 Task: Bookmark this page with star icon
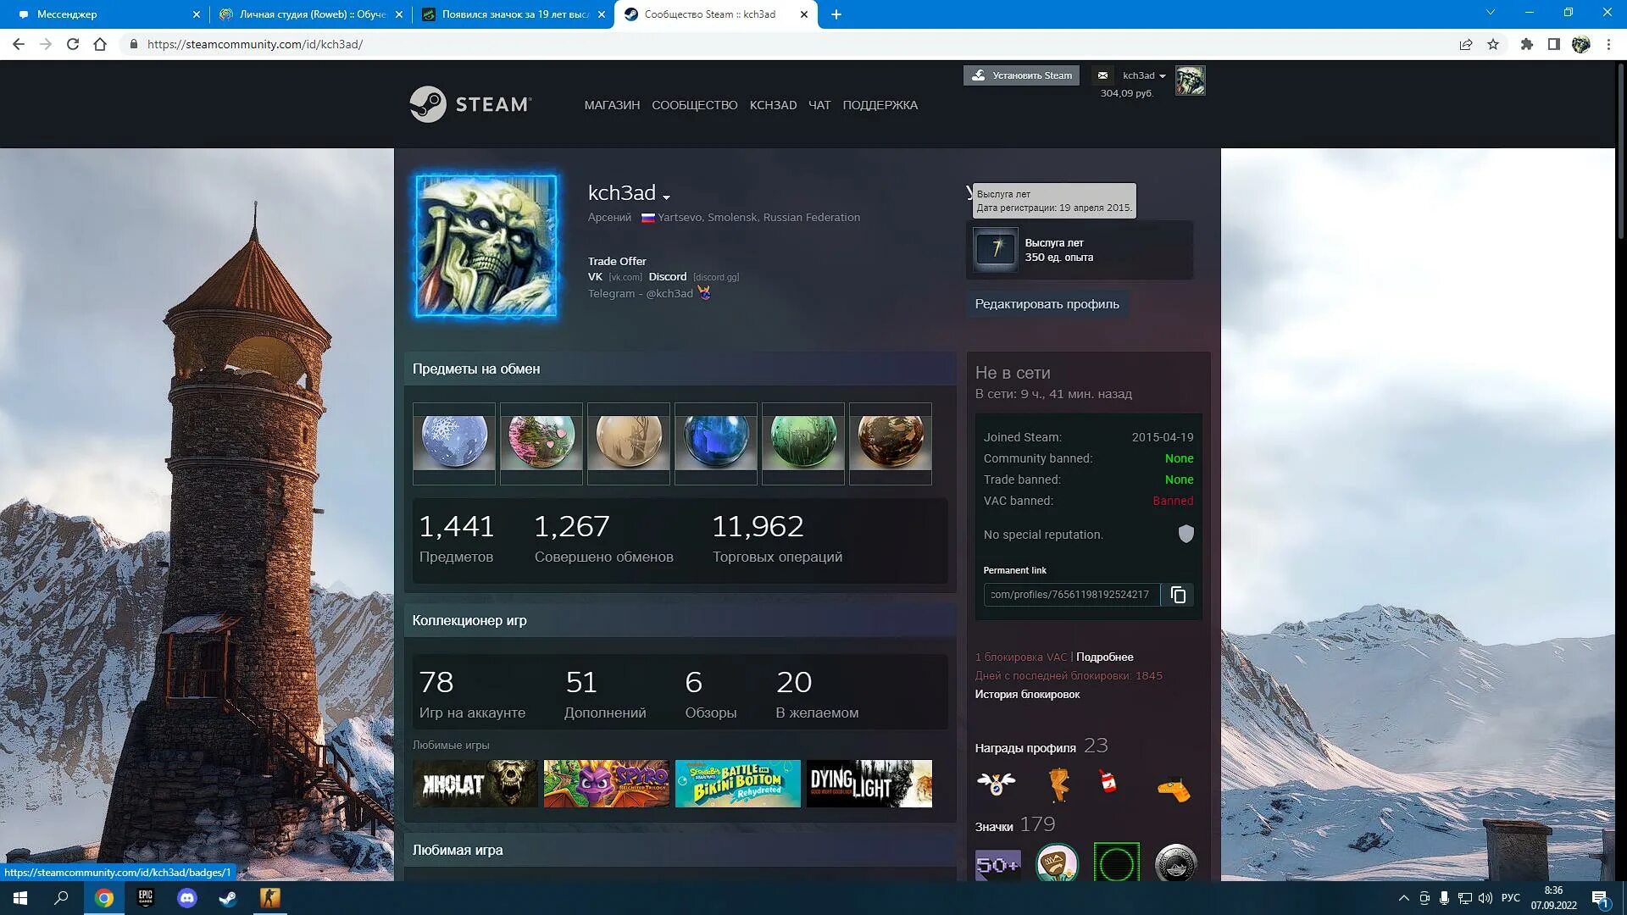click(x=1493, y=44)
